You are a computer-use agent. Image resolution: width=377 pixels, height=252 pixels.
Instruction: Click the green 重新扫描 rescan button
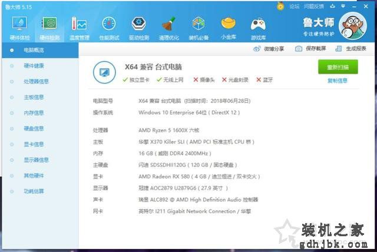coord(338,67)
